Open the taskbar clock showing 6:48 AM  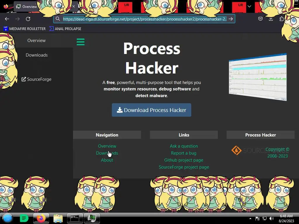286,218
